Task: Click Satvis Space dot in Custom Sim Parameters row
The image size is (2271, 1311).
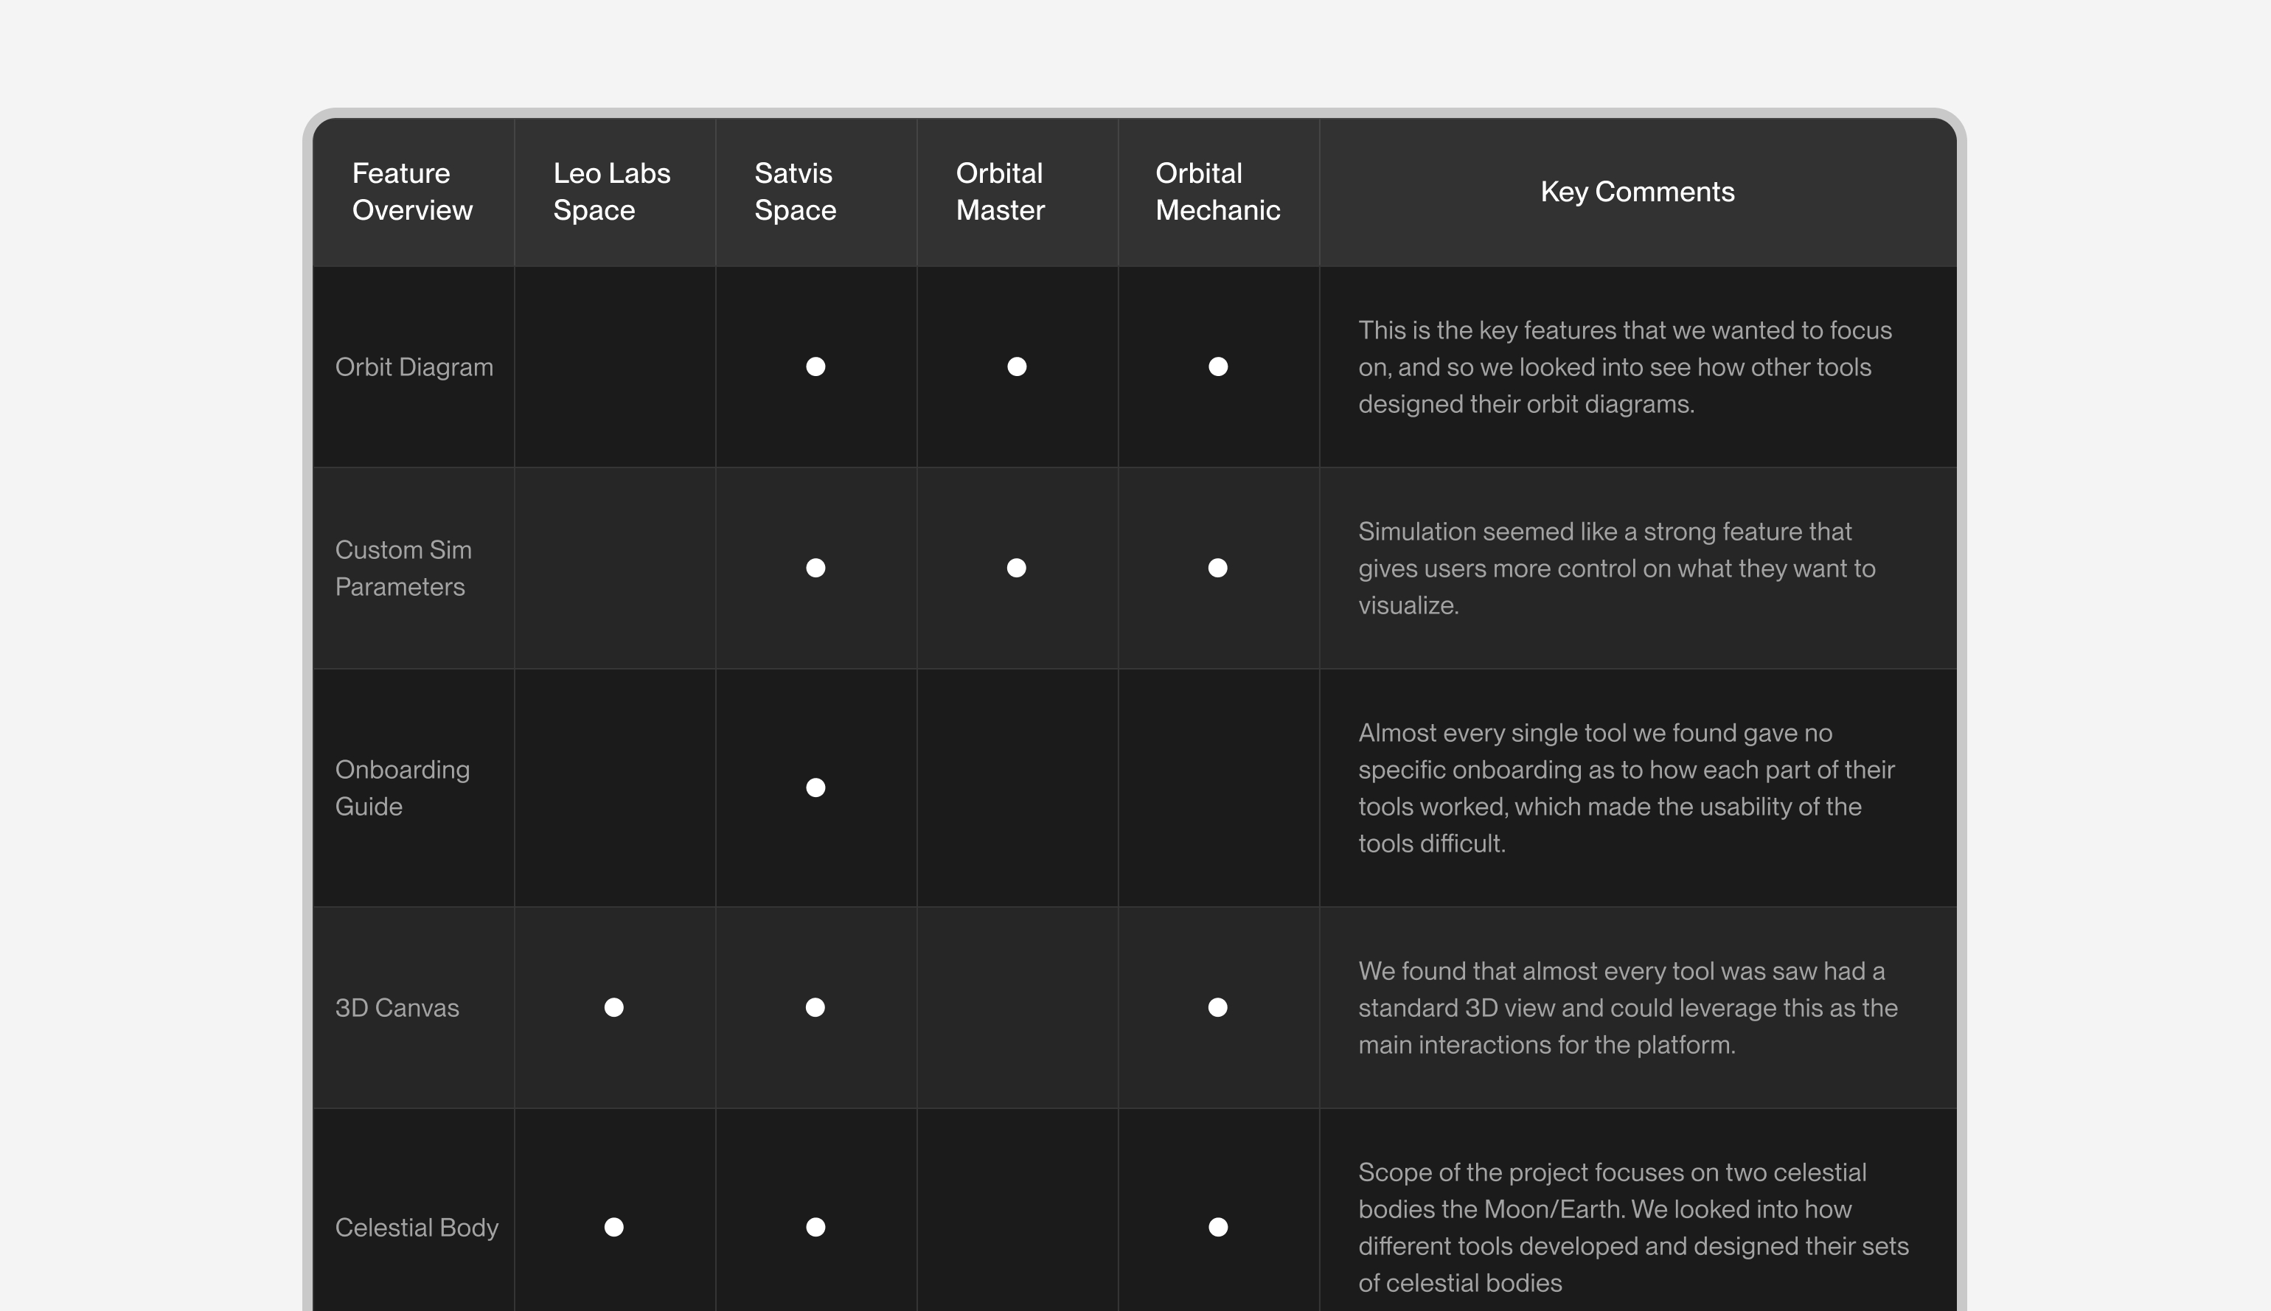Action: pos(815,568)
